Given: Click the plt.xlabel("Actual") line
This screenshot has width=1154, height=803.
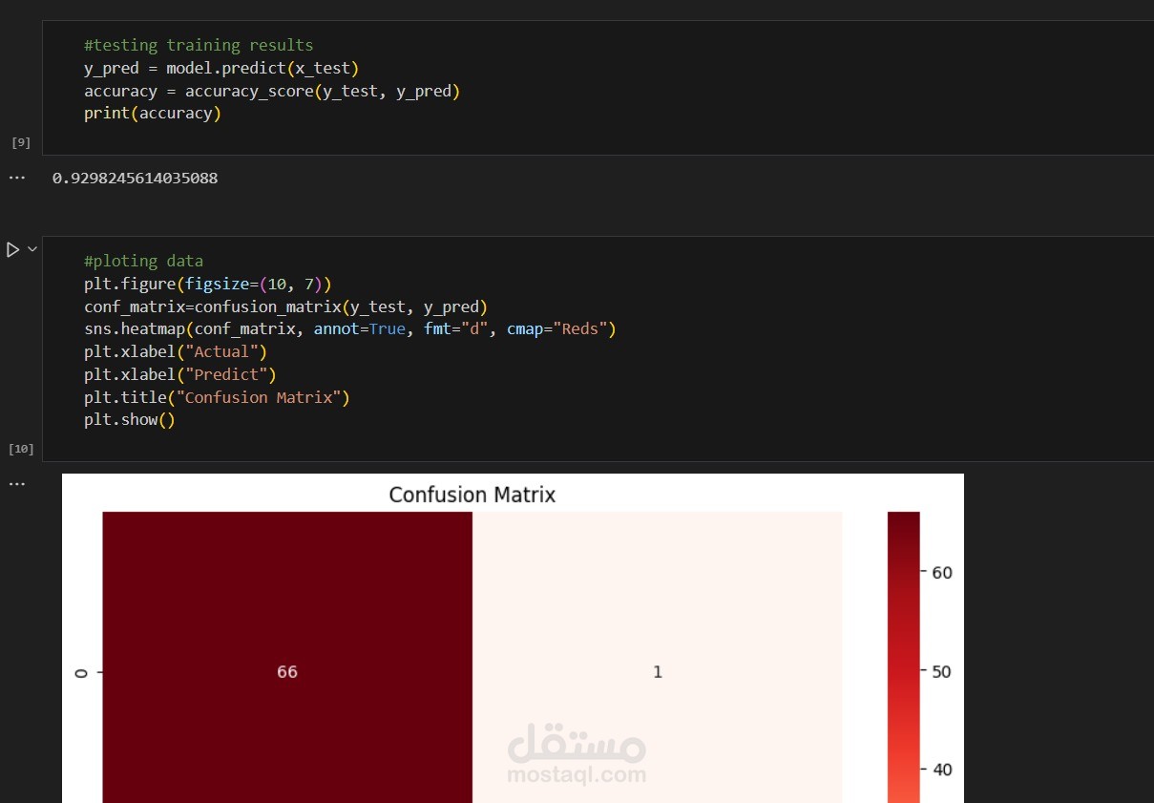Looking at the screenshot, I should [176, 352].
